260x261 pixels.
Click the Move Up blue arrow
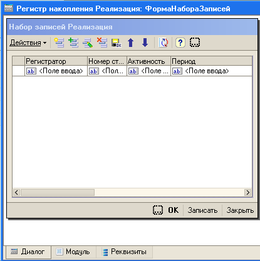(131, 43)
